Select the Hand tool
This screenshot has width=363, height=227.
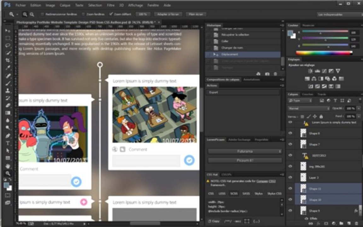[8, 166]
